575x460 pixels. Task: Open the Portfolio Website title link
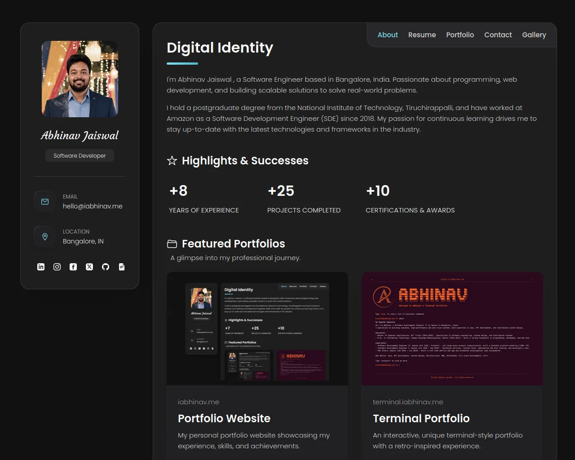[x=224, y=418]
